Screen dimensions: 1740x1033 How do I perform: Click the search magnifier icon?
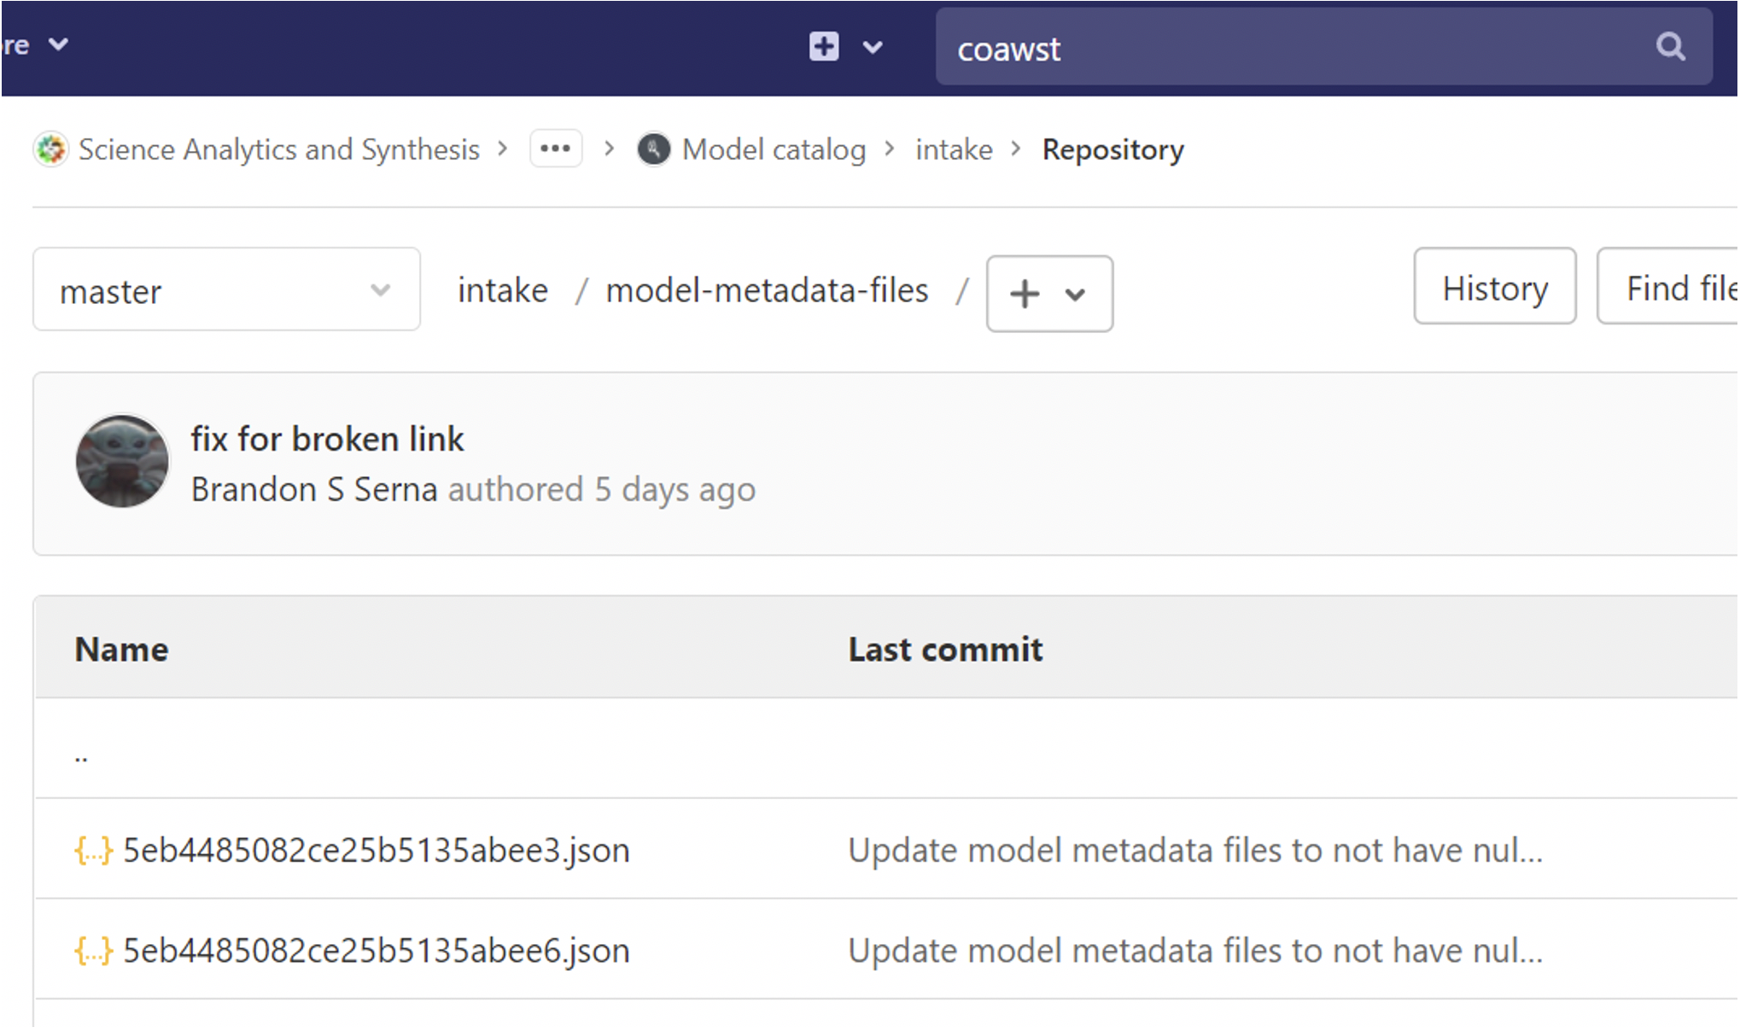[1670, 46]
